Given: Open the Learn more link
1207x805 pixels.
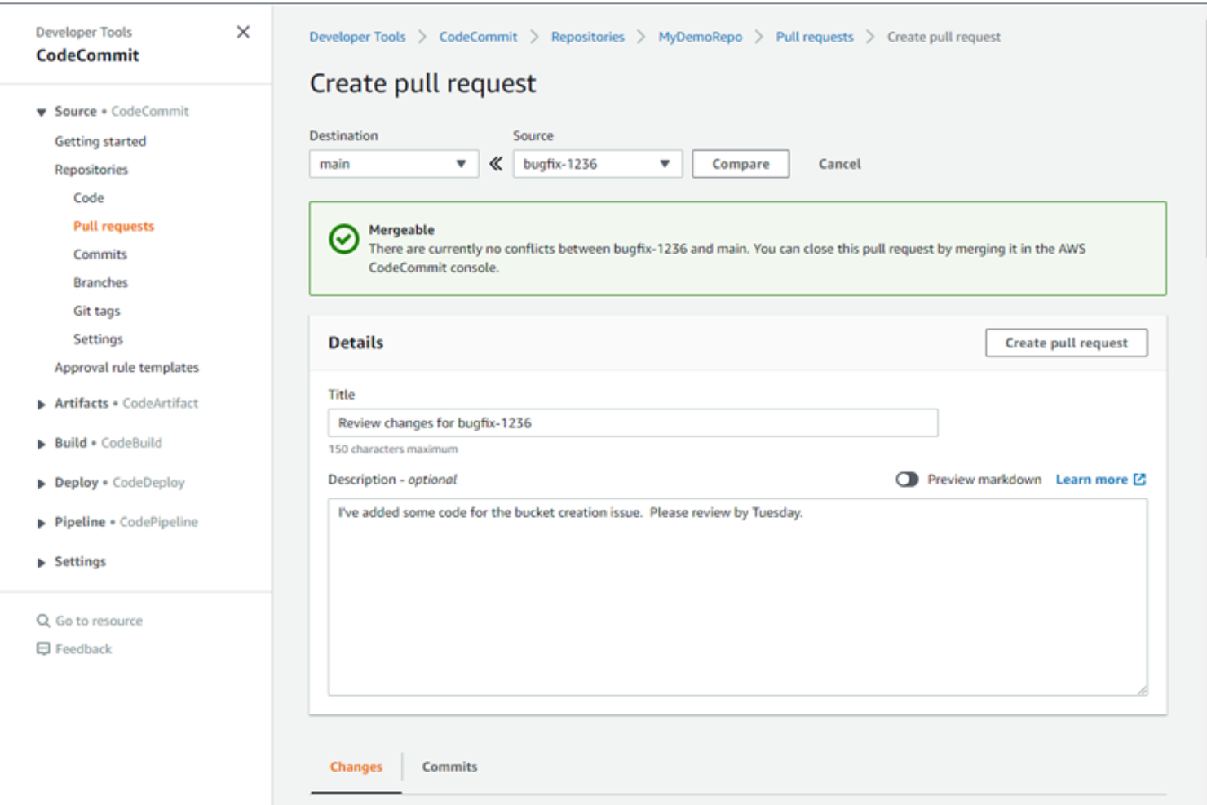Looking at the screenshot, I should click(1094, 480).
